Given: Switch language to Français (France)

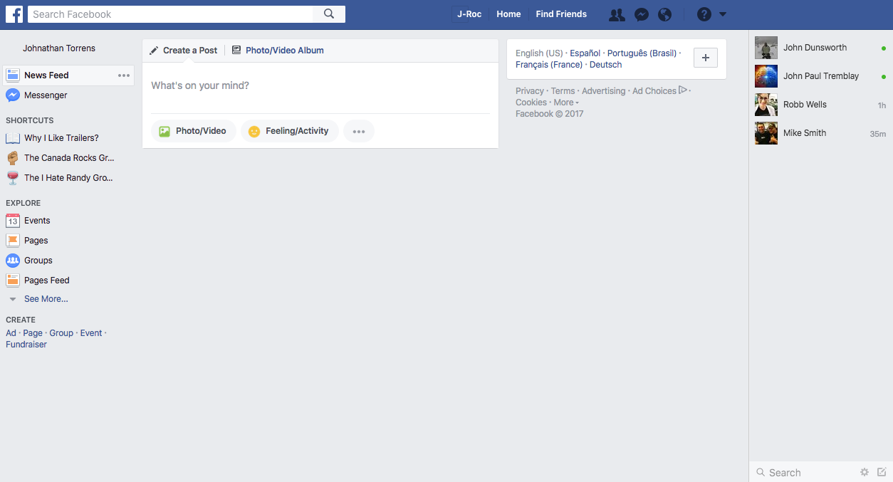Looking at the screenshot, I should click(549, 65).
